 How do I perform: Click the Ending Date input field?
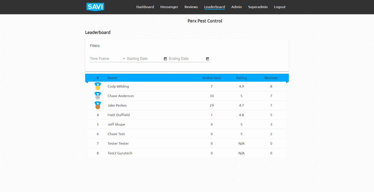186,59
